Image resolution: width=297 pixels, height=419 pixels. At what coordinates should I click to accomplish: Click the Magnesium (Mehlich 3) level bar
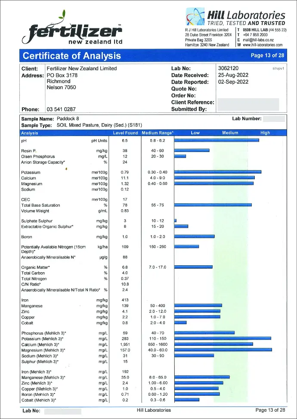(223, 350)
